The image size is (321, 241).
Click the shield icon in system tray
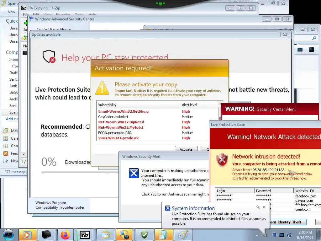pyautogui.click(x=274, y=235)
